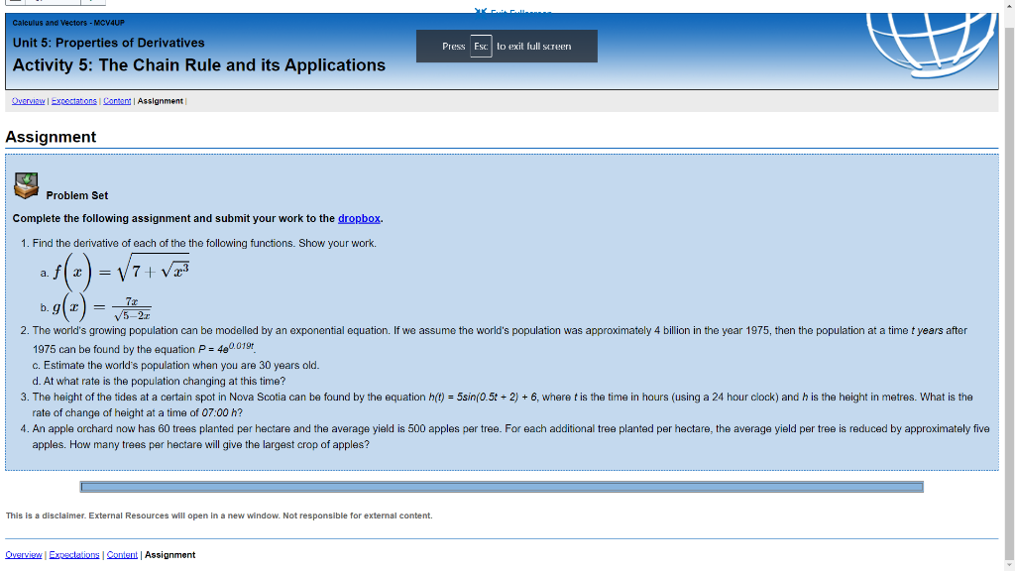The width and height of the screenshot is (1015, 571).
Task: Open the footer Overview link
Action: (x=24, y=555)
